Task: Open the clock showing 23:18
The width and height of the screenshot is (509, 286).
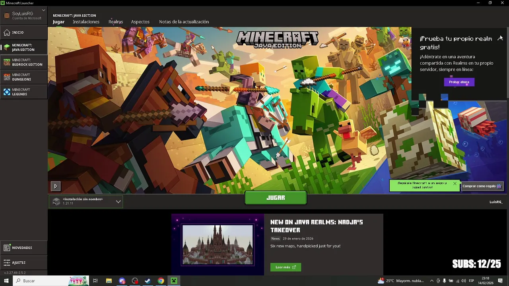Action: click(486, 281)
